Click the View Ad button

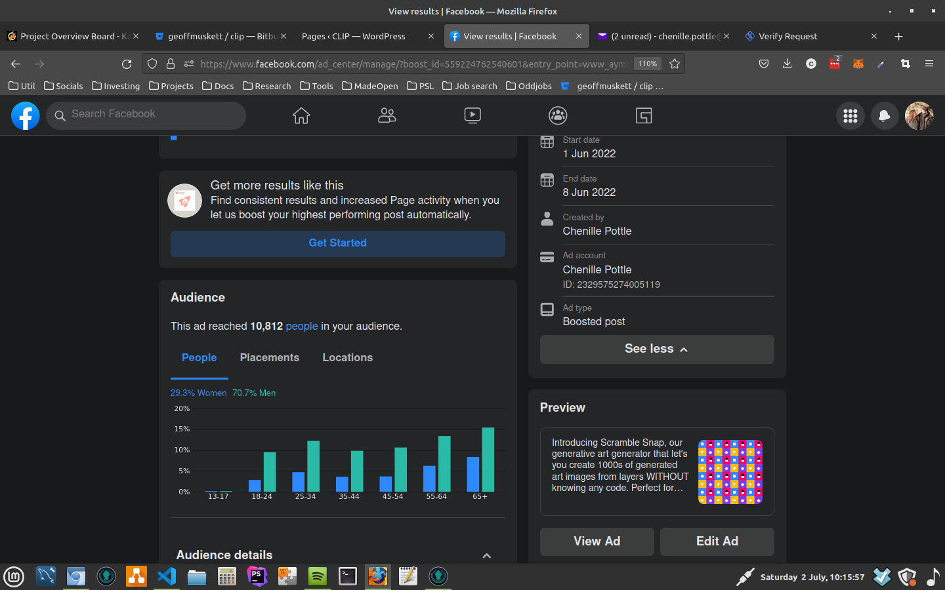[597, 541]
